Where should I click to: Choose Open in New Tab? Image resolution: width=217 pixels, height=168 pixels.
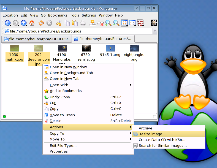(x=88, y=79)
